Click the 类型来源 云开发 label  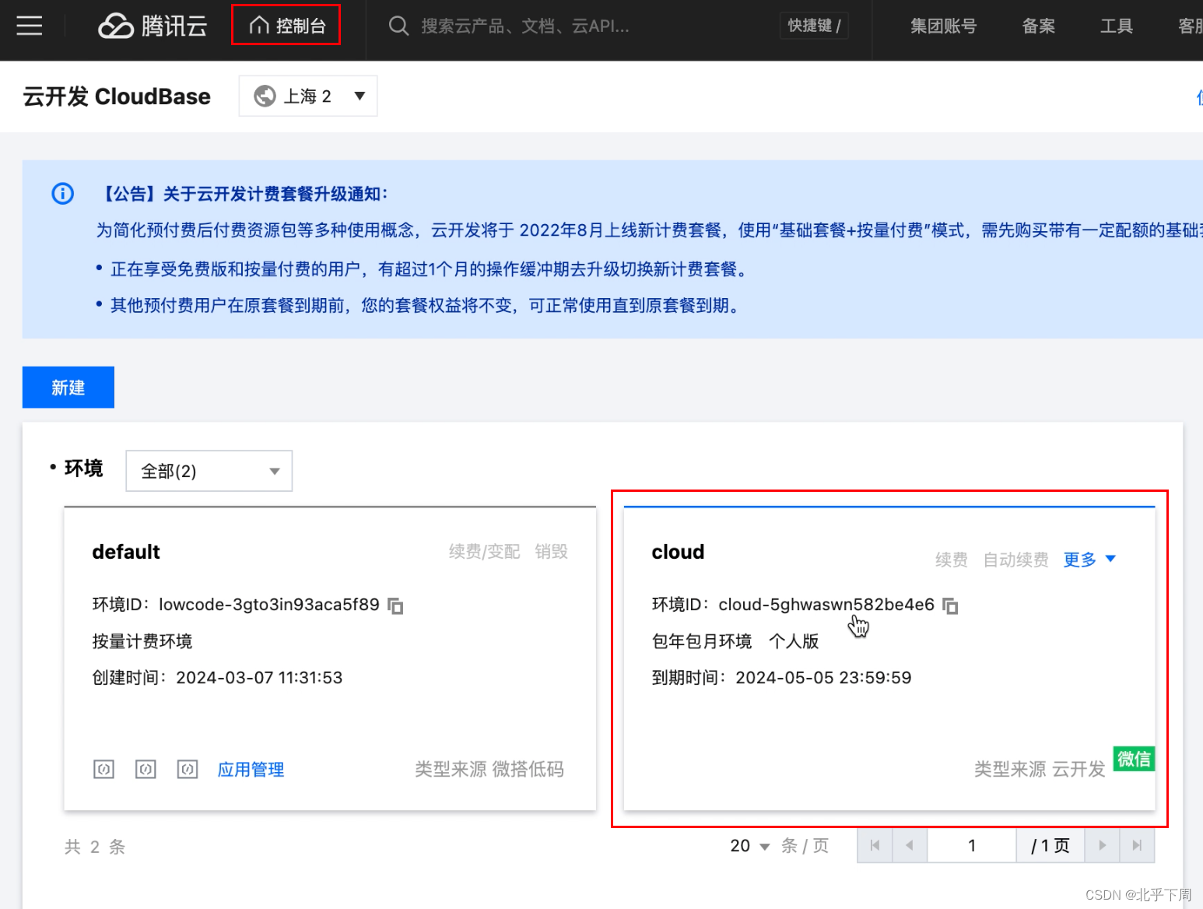1040,770
